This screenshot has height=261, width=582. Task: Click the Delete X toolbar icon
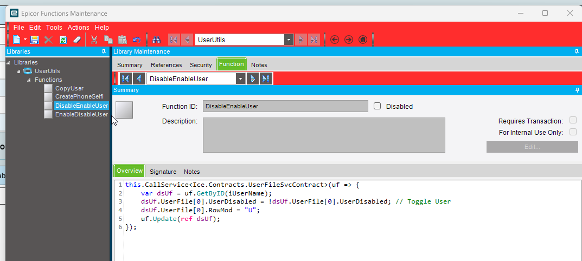[49, 40]
